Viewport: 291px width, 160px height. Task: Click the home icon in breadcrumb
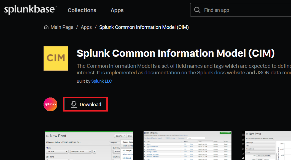pos(46,27)
